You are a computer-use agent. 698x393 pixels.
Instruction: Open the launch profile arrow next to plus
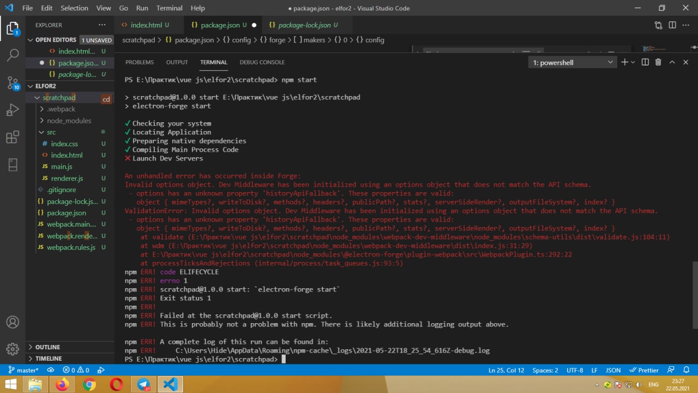633,62
